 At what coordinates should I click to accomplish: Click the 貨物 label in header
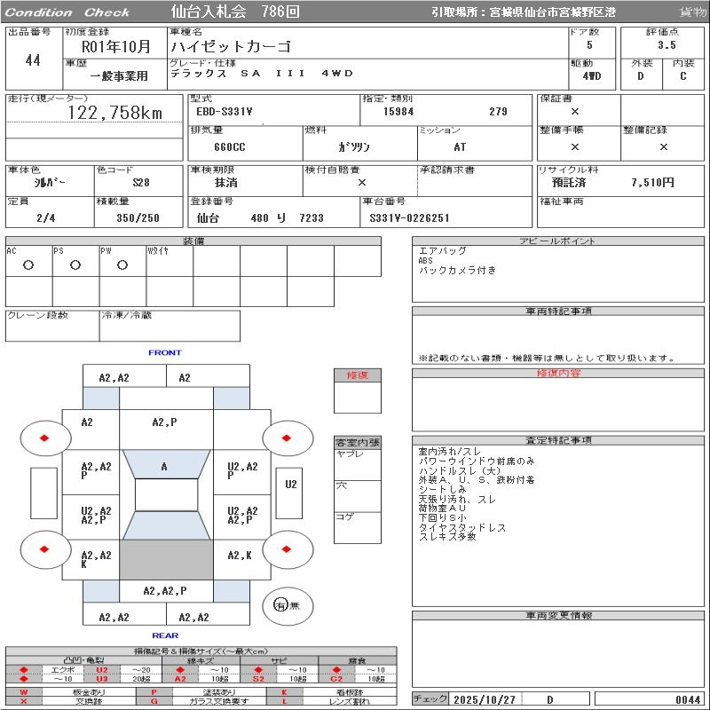point(692,12)
